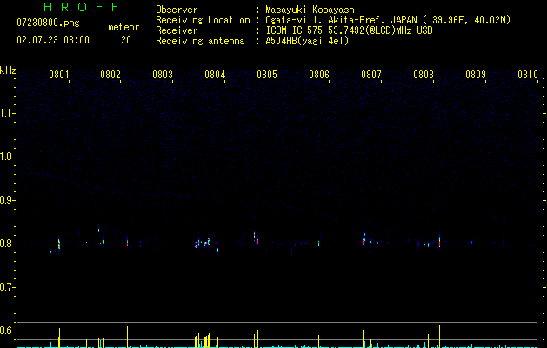Image resolution: width=547 pixels, height=348 pixels.
Task: Click time marker 0803
Action: (163, 75)
